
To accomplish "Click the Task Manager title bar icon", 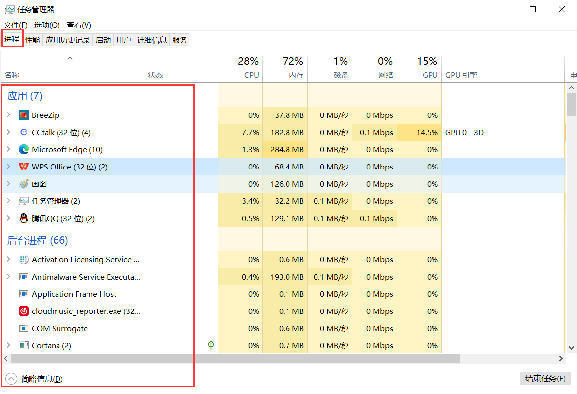I will pyautogui.click(x=9, y=9).
